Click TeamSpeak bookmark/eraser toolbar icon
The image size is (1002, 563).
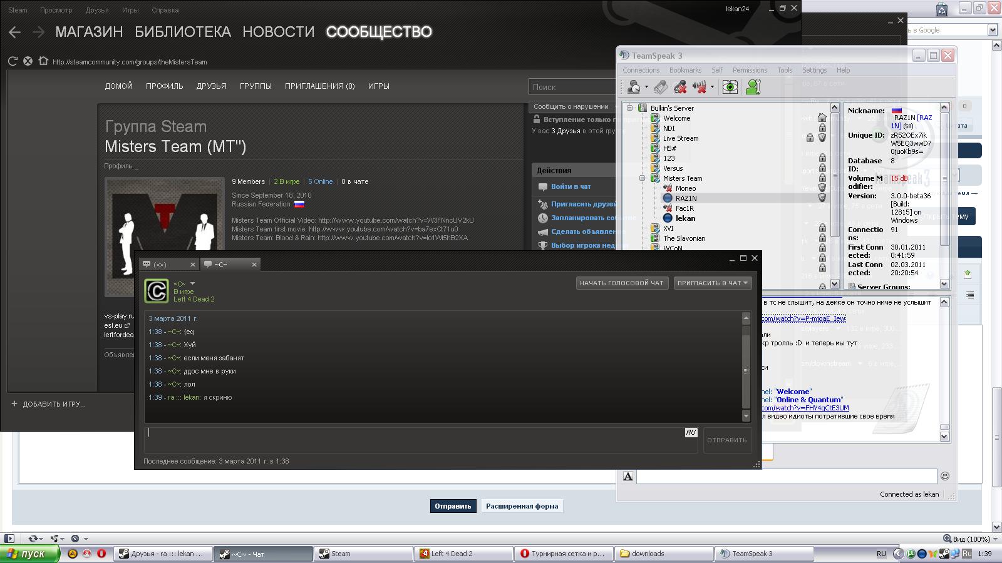point(661,87)
